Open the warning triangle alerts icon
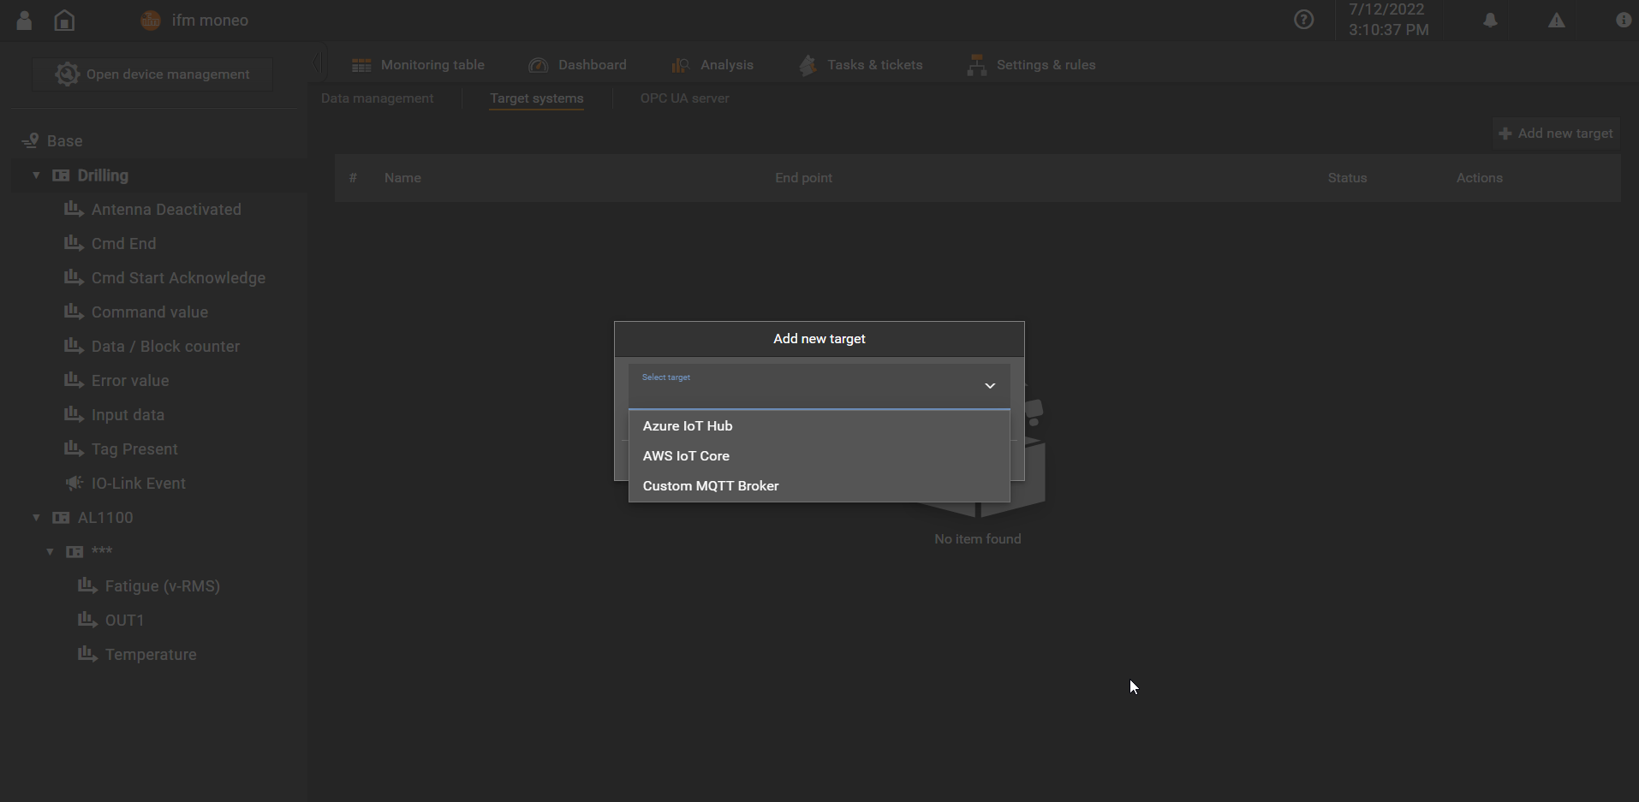 tap(1556, 21)
